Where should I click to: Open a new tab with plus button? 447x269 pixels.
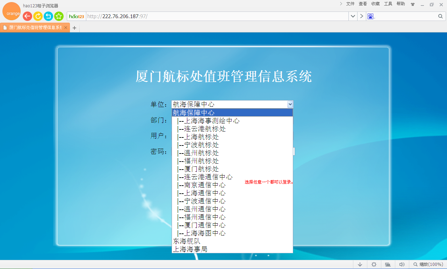point(74,28)
